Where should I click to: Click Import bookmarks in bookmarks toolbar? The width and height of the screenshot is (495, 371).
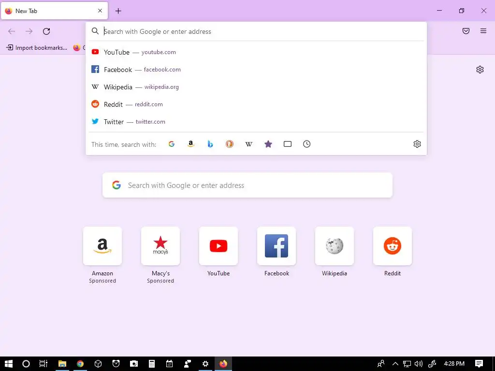pos(37,48)
